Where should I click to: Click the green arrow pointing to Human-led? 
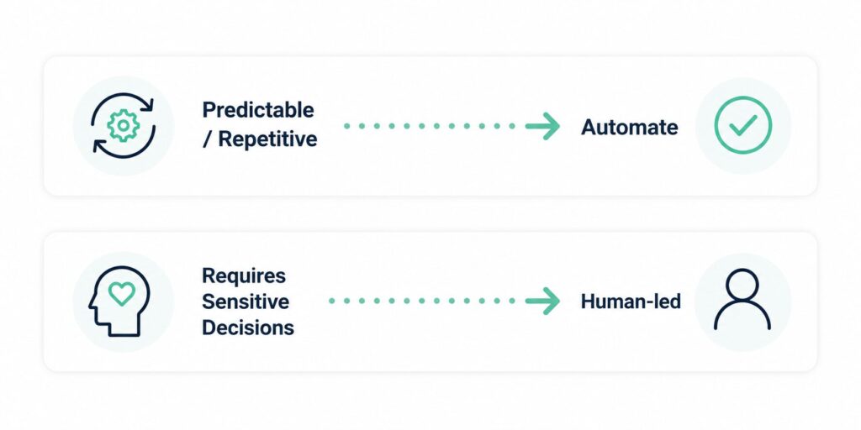pos(542,301)
